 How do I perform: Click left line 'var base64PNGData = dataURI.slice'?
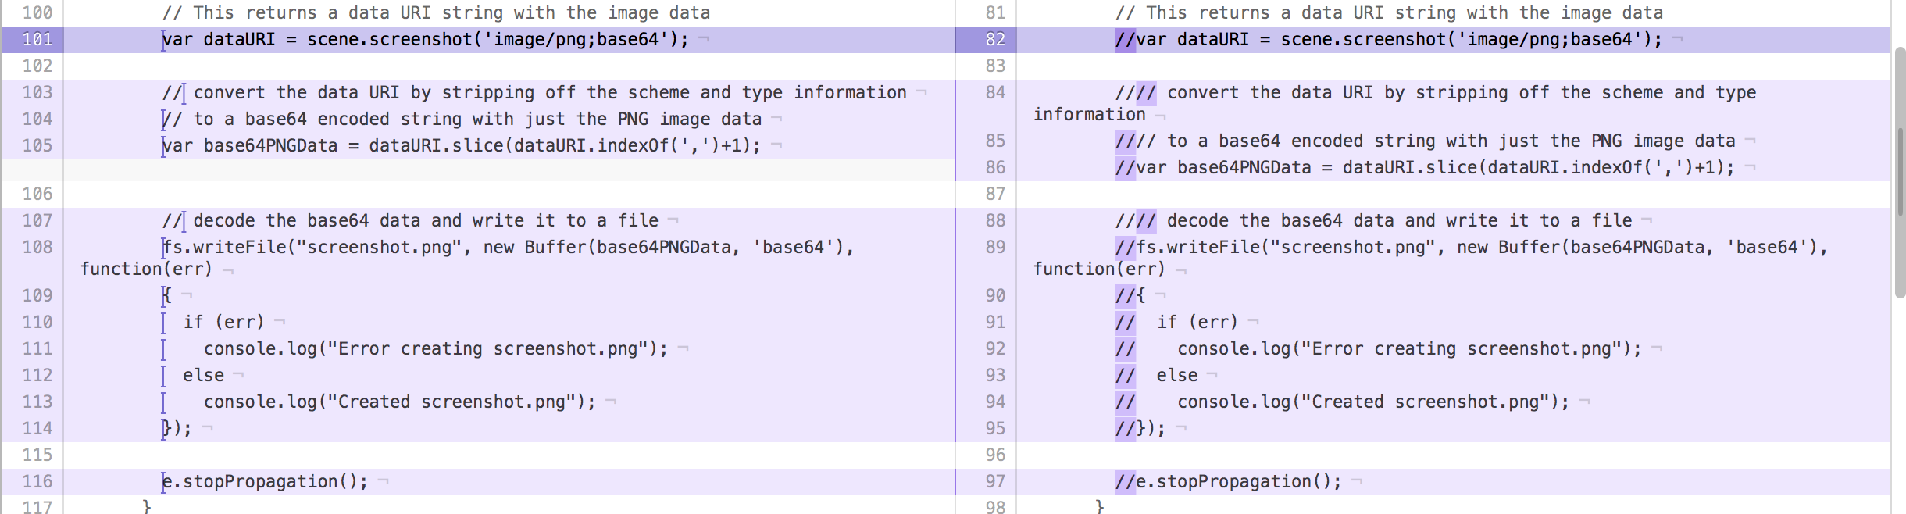pos(461,145)
